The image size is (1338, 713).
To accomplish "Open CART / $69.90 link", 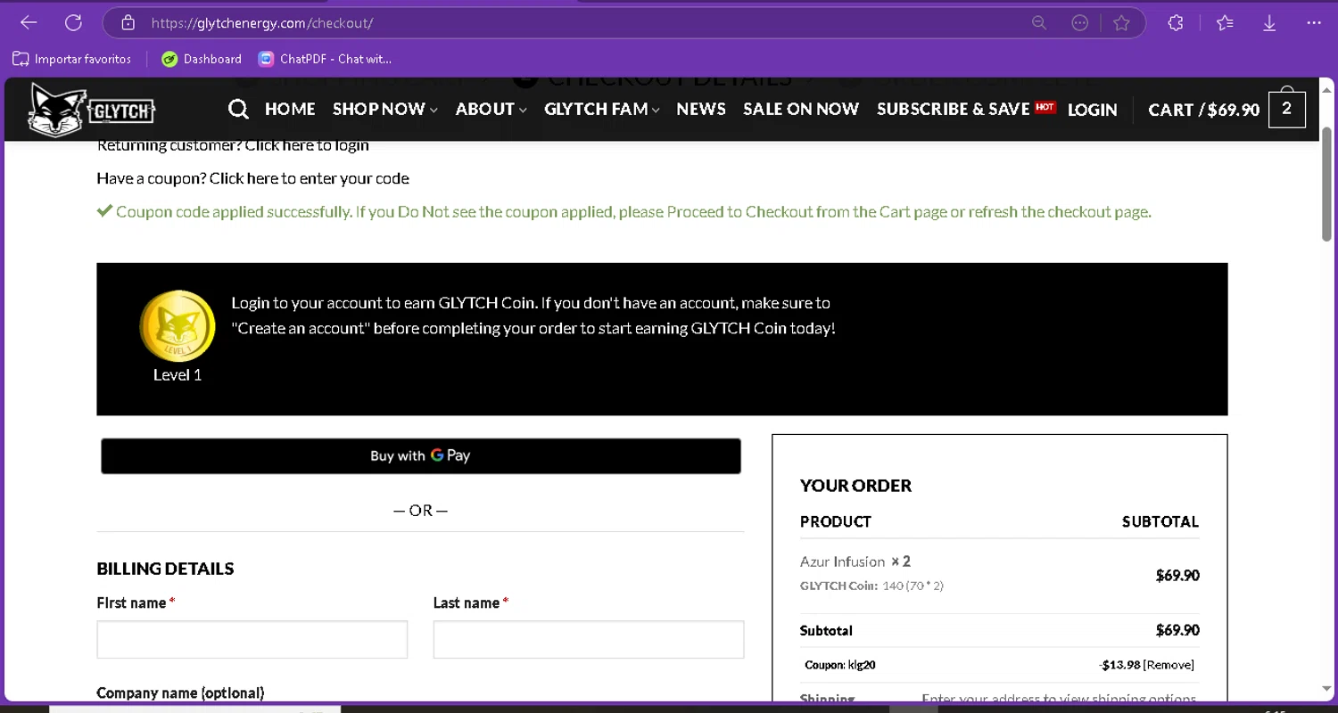I will pyautogui.click(x=1203, y=110).
